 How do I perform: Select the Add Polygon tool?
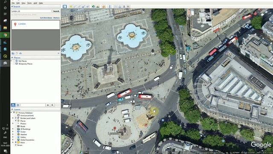75,6
